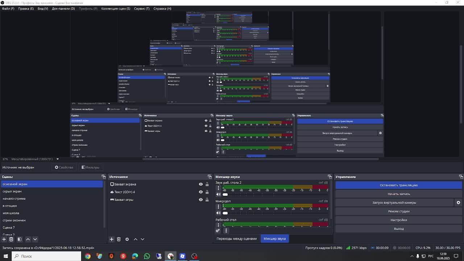The image size is (464, 261).
Task: Click the Выход button
Action: point(399,229)
